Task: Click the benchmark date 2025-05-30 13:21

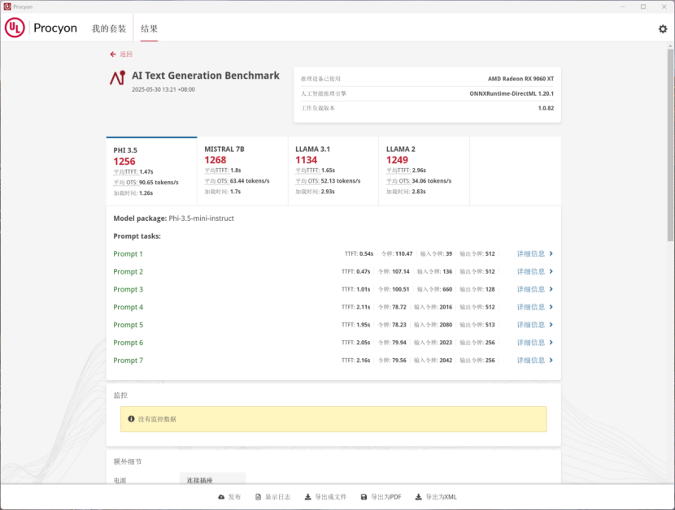Action: point(163,89)
